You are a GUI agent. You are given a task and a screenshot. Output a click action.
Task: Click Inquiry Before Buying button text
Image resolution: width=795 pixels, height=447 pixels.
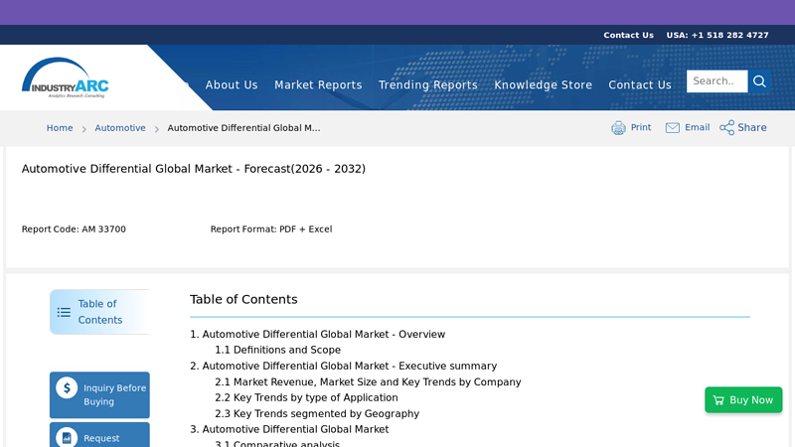point(114,394)
